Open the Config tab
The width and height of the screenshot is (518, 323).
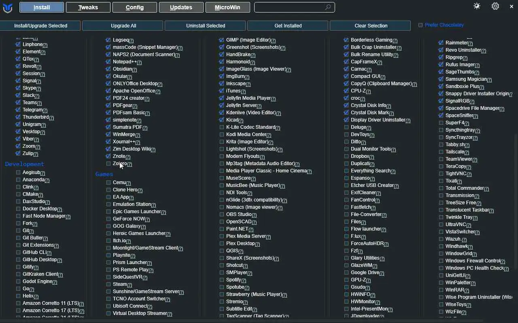pyautogui.click(x=135, y=7)
